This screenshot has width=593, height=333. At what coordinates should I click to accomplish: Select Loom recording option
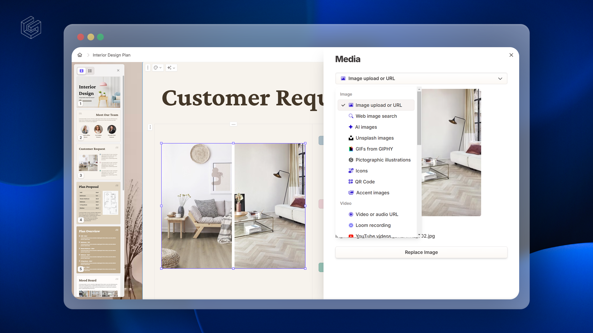point(373,225)
